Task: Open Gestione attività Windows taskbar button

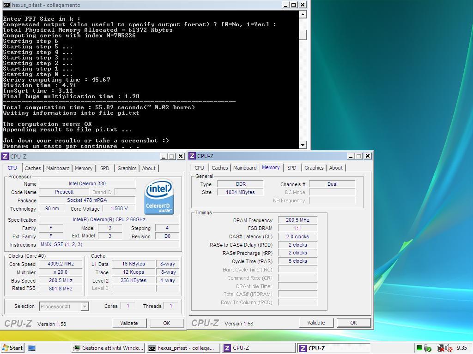Action: click(x=108, y=348)
